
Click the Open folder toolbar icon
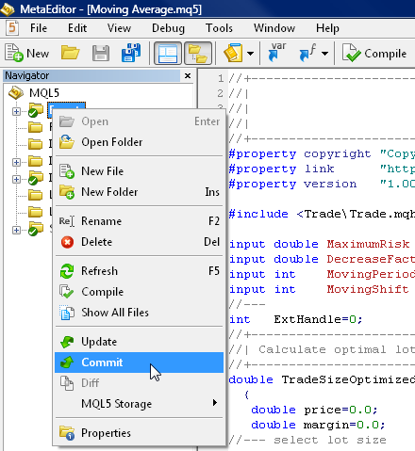(x=70, y=53)
